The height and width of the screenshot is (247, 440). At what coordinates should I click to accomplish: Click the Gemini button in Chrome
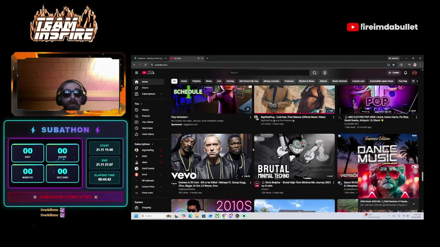tap(393, 58)
